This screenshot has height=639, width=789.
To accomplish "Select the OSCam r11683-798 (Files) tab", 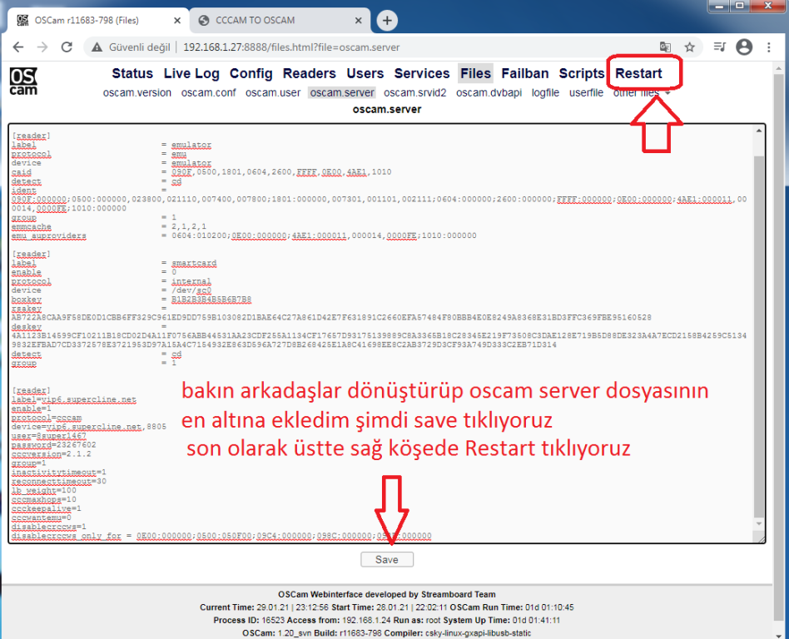I will (x=98, y=21).
